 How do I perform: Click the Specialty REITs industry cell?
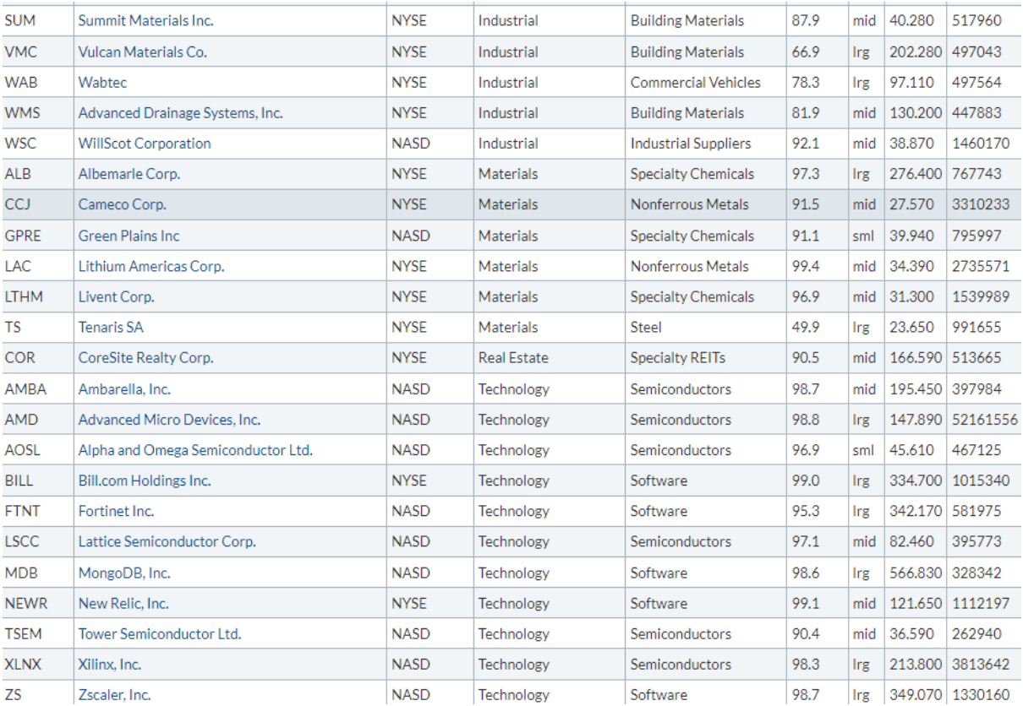tap(677, 358)
